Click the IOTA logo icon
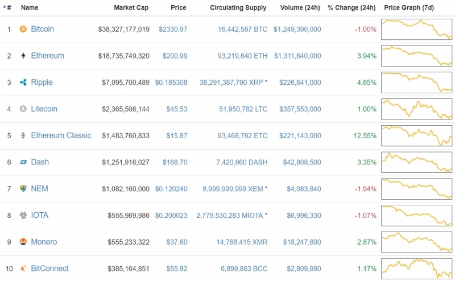 coord(23,215)
